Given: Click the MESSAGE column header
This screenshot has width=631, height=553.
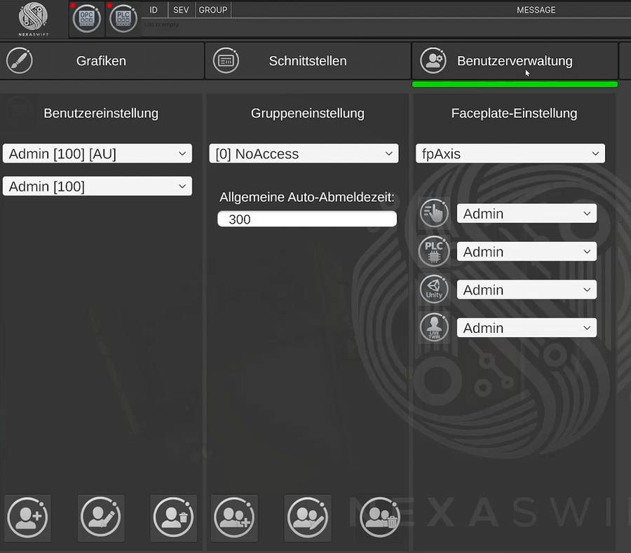Looking at the screenshot, I should click(536, 10).
